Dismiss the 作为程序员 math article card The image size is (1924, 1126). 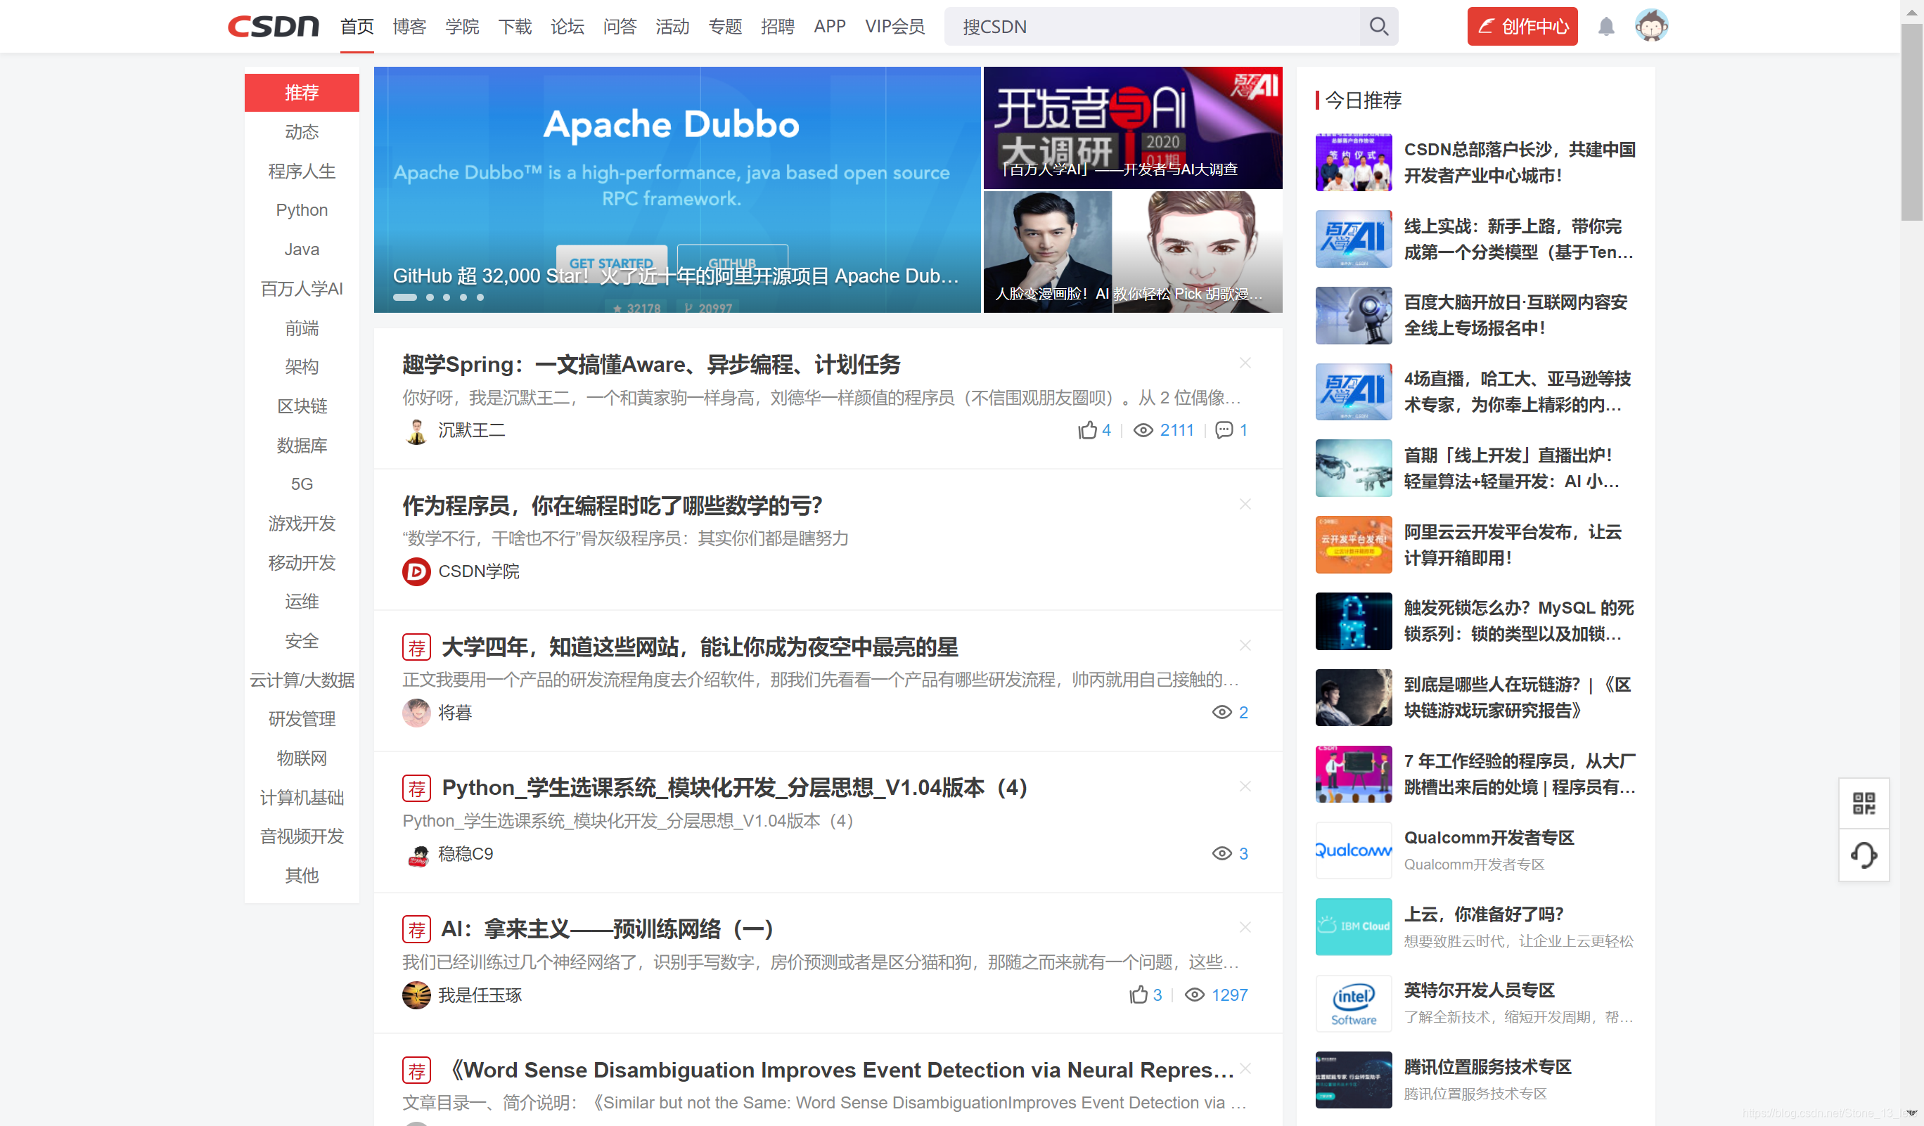tap(1245, 504)
